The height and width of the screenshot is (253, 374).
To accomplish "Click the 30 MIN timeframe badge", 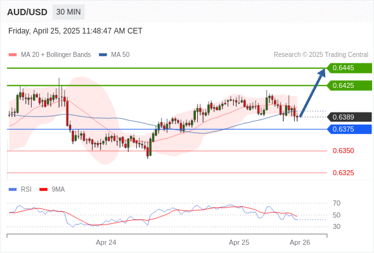I will tap(68, 12).
